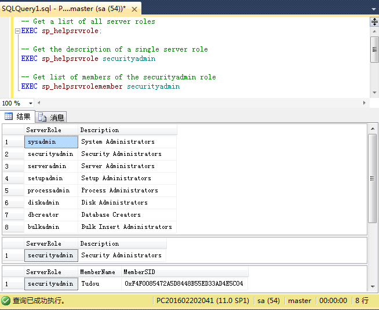Viewport: 379px width, 310px height.
Task: Select the Tudou member name cell
Action: tap(100, 283)
